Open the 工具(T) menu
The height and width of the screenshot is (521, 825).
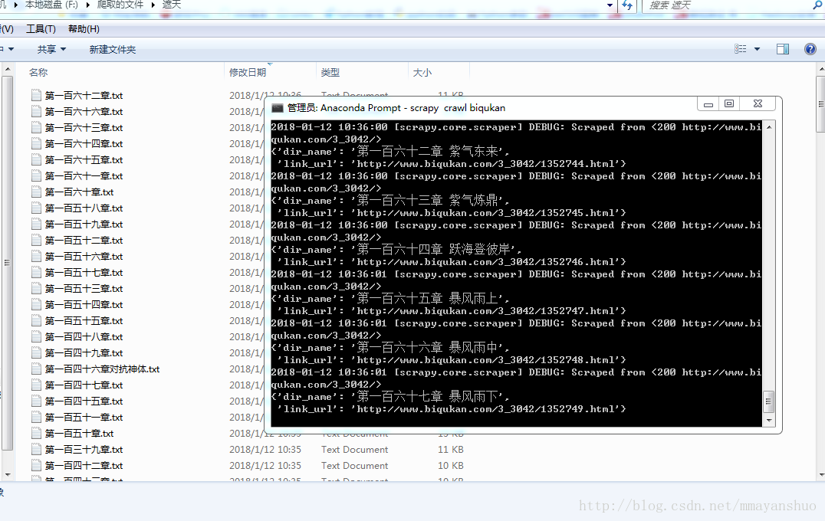point(41,29)
